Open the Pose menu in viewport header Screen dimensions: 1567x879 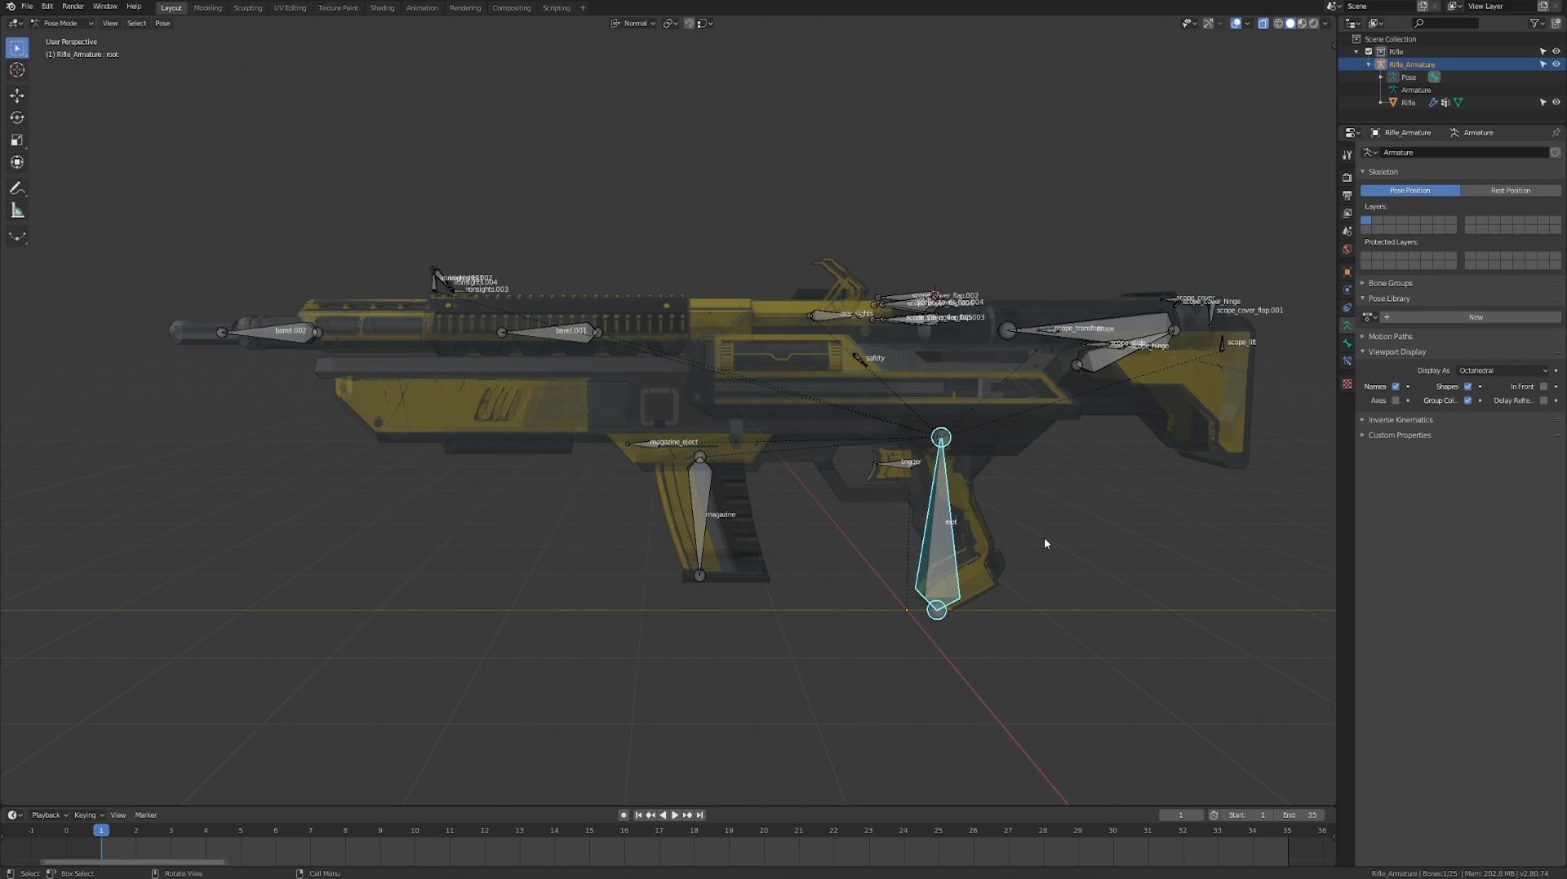(162, 24)
